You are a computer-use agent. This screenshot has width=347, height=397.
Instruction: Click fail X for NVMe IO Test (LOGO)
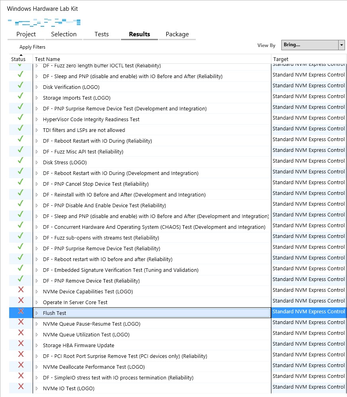tap(21, 386)
